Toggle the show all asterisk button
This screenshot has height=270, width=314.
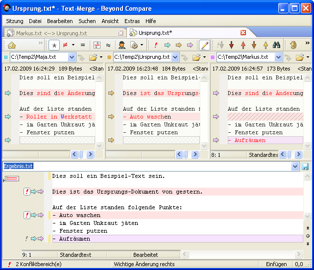[x=53, y=45]
